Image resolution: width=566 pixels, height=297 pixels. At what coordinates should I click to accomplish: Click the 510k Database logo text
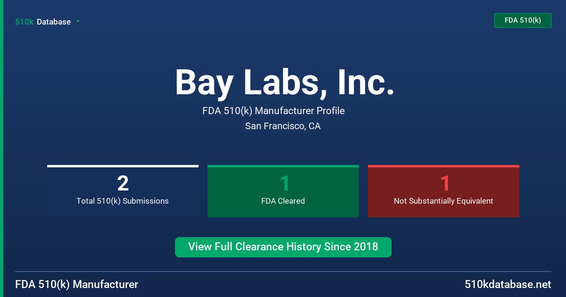43,22
